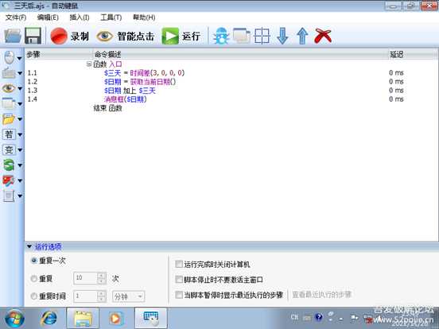The width and height of the screenshot is (439, 329).
Task: Select the 若 condition command icon
Action: pyautogui.click(x=9, y=134)
